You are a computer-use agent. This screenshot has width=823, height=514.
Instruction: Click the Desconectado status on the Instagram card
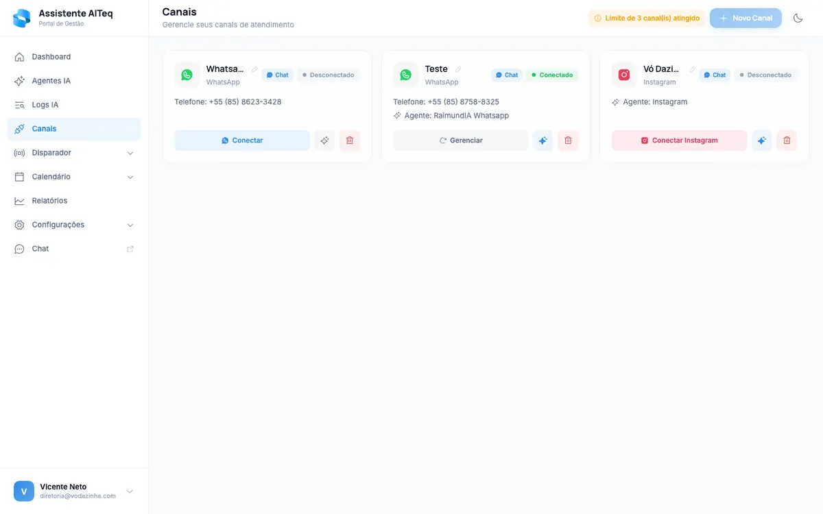pos(765,75)
